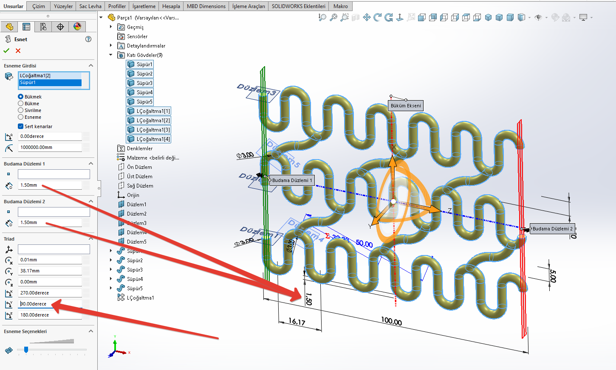Toggle the Sert kenarlar checkbox
Viewport: 616px width, 370px height.
21,126
